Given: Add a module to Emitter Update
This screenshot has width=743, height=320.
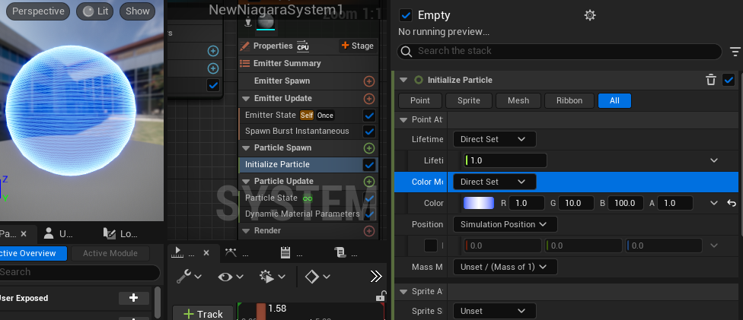Looking at the screenshot, I should point(369,99).
